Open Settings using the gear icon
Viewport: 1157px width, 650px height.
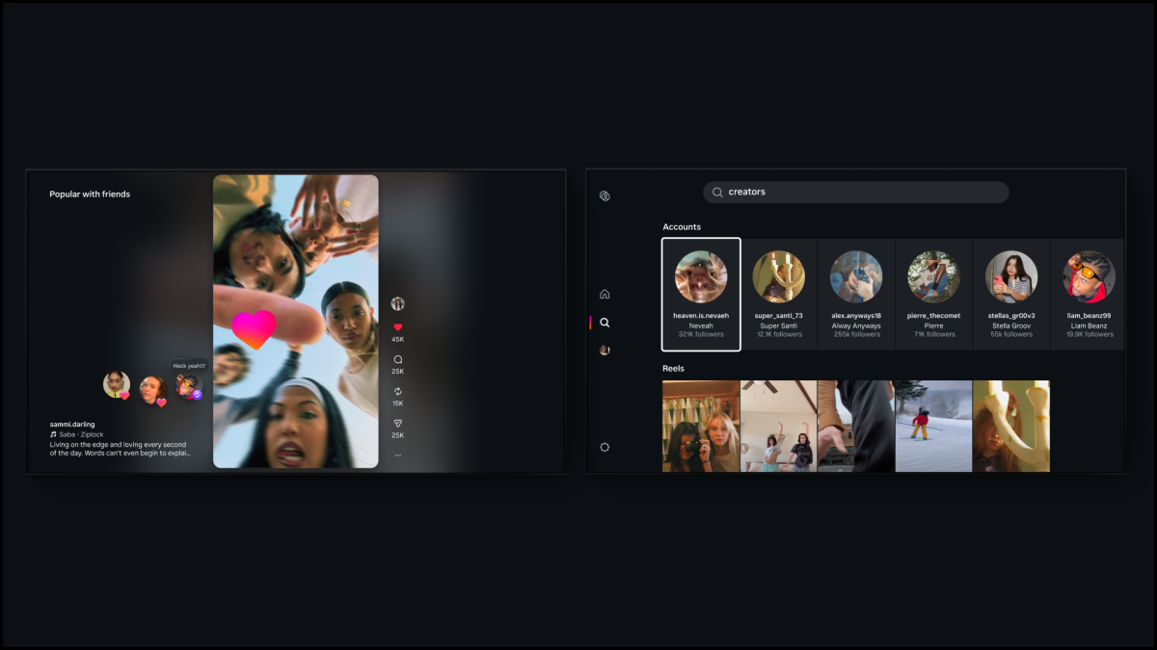click(x=605, y=447)
